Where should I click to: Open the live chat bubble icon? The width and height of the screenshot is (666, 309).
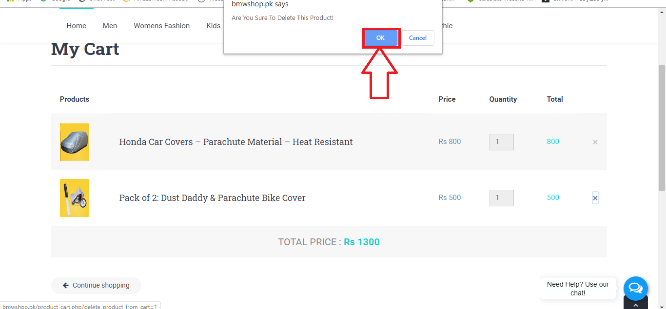tap(635, 288)
